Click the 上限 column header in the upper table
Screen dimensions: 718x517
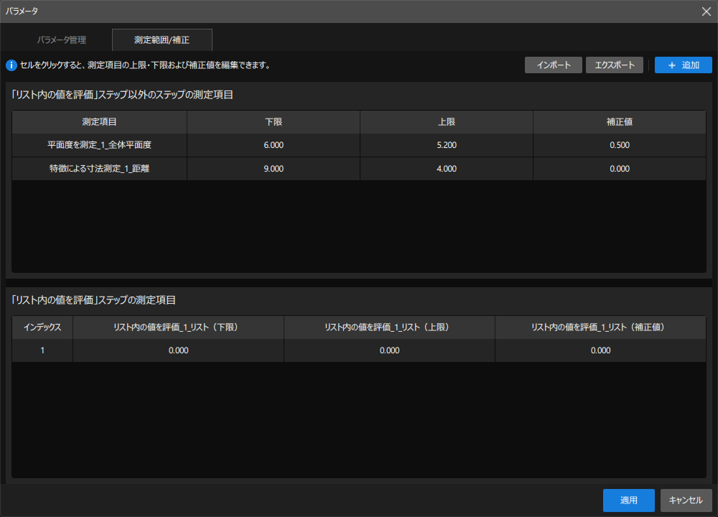[447, 122]
